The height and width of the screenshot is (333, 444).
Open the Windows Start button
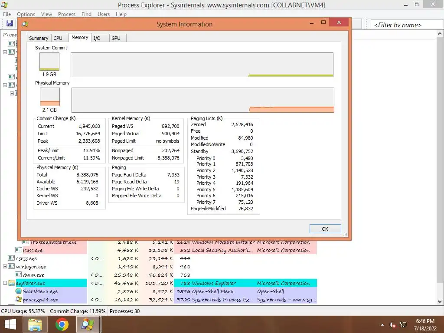[10, 324]
